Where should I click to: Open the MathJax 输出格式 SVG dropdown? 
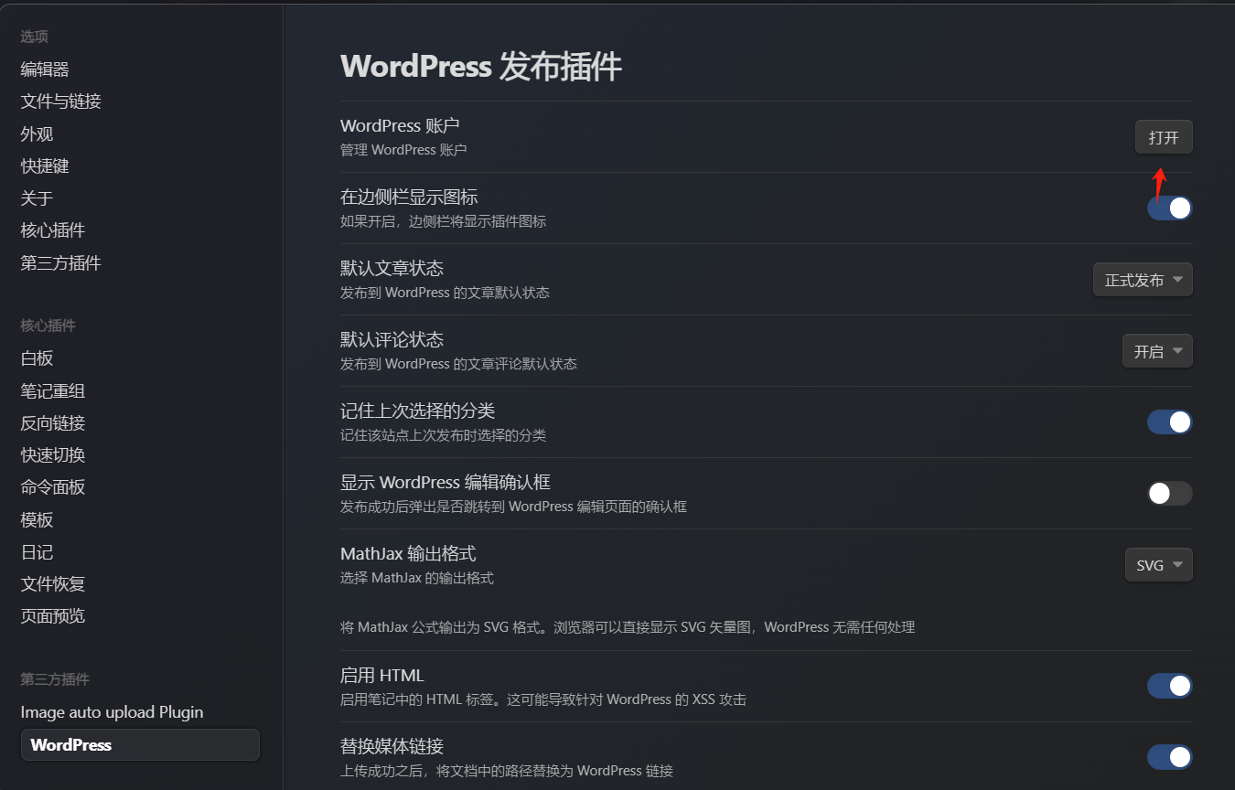pyautogui.click(x=1158, y=564)
